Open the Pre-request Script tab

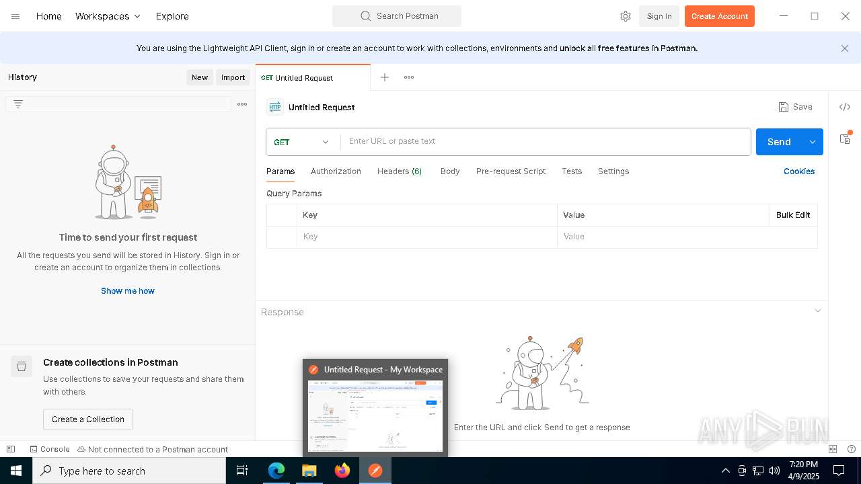(511, 171)
